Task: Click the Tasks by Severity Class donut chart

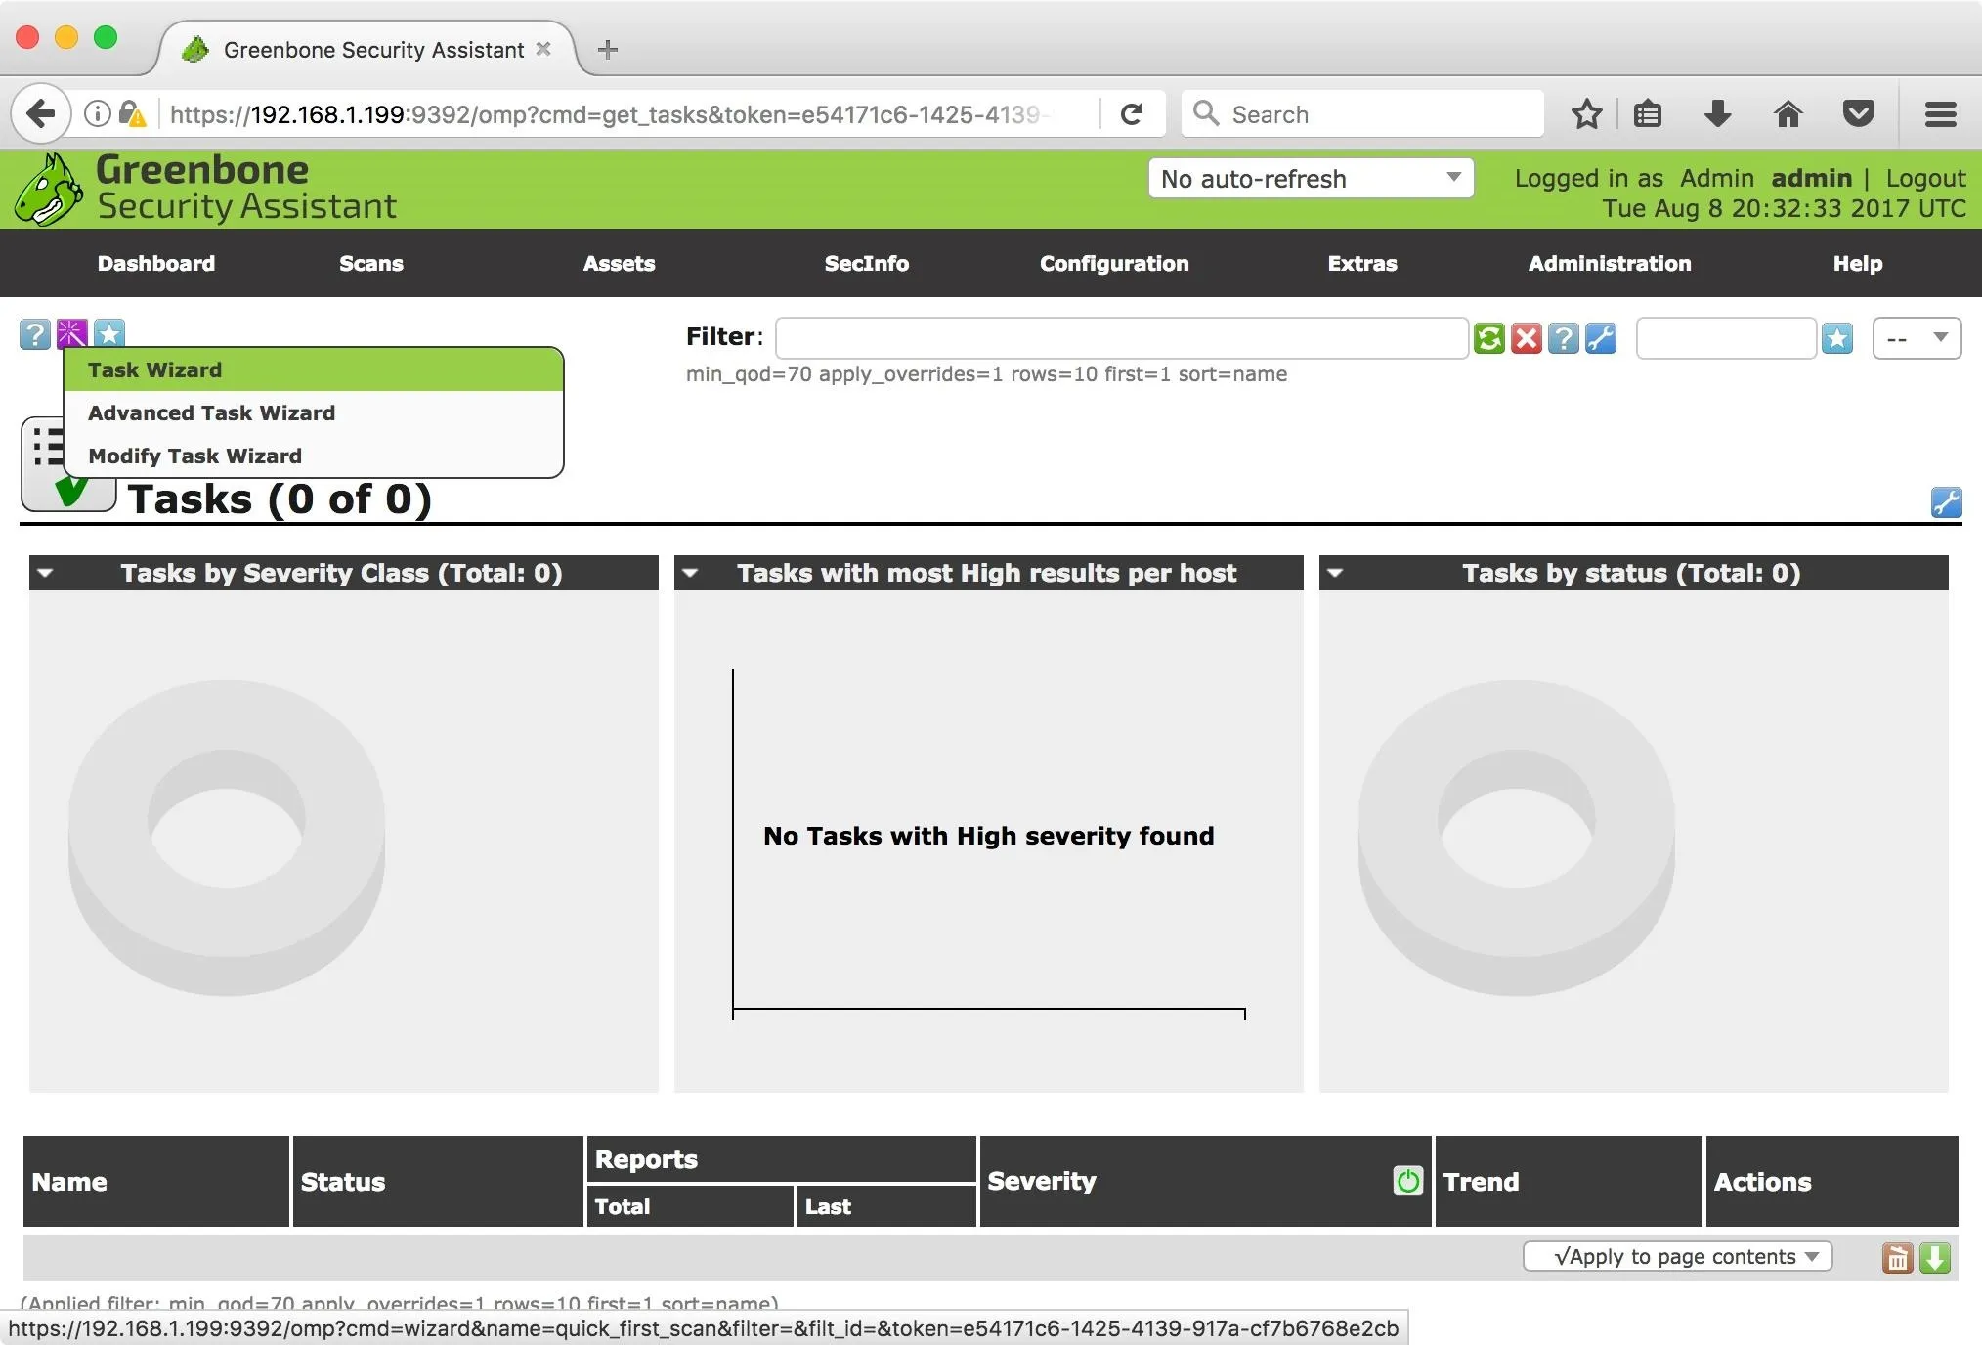Action: coord(227,838)
